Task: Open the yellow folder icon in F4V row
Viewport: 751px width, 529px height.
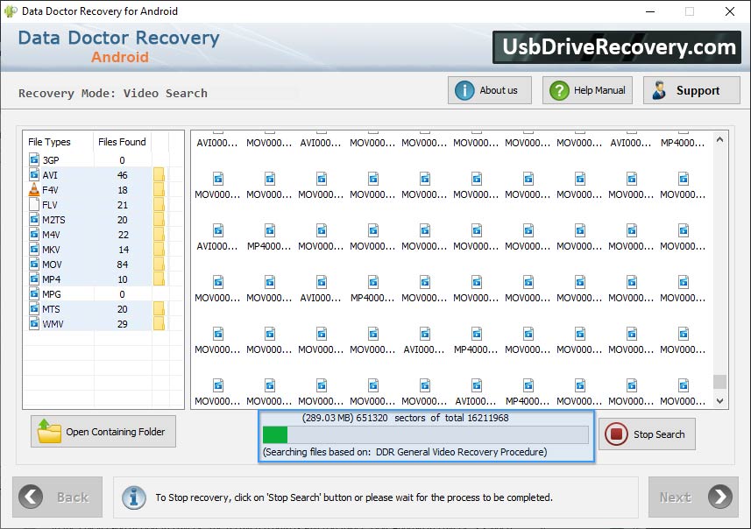Action: 159,189
